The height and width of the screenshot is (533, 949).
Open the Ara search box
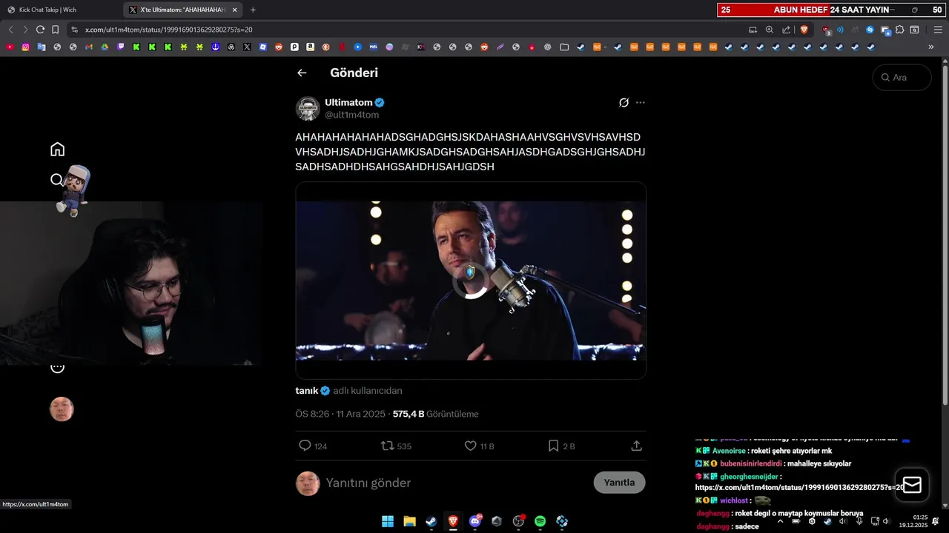(x=902, y=77)
